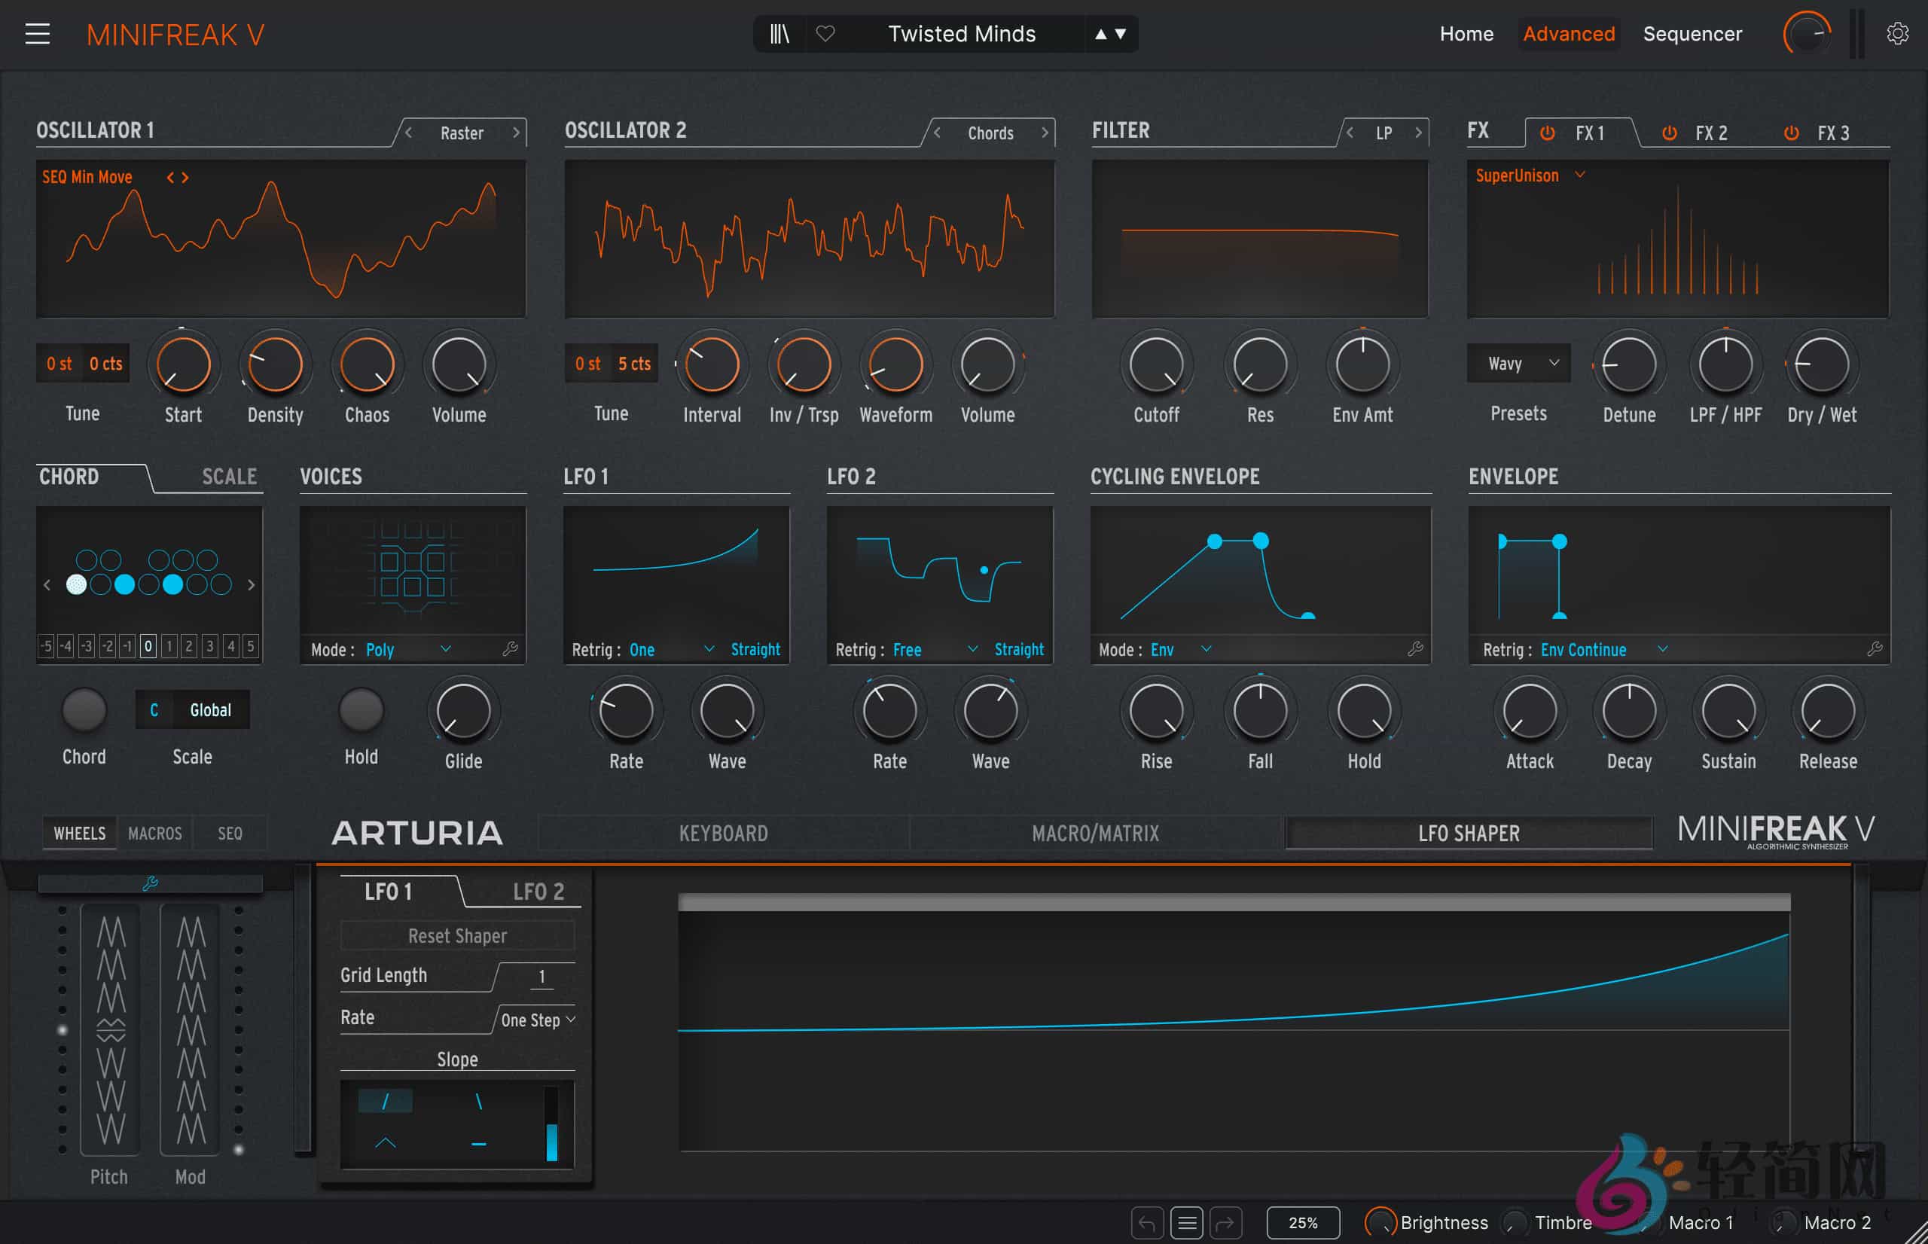Screen dimensions: 1928x1244
Task: Favorite the Twisted Minds preset
Action: tap(826, 34)
